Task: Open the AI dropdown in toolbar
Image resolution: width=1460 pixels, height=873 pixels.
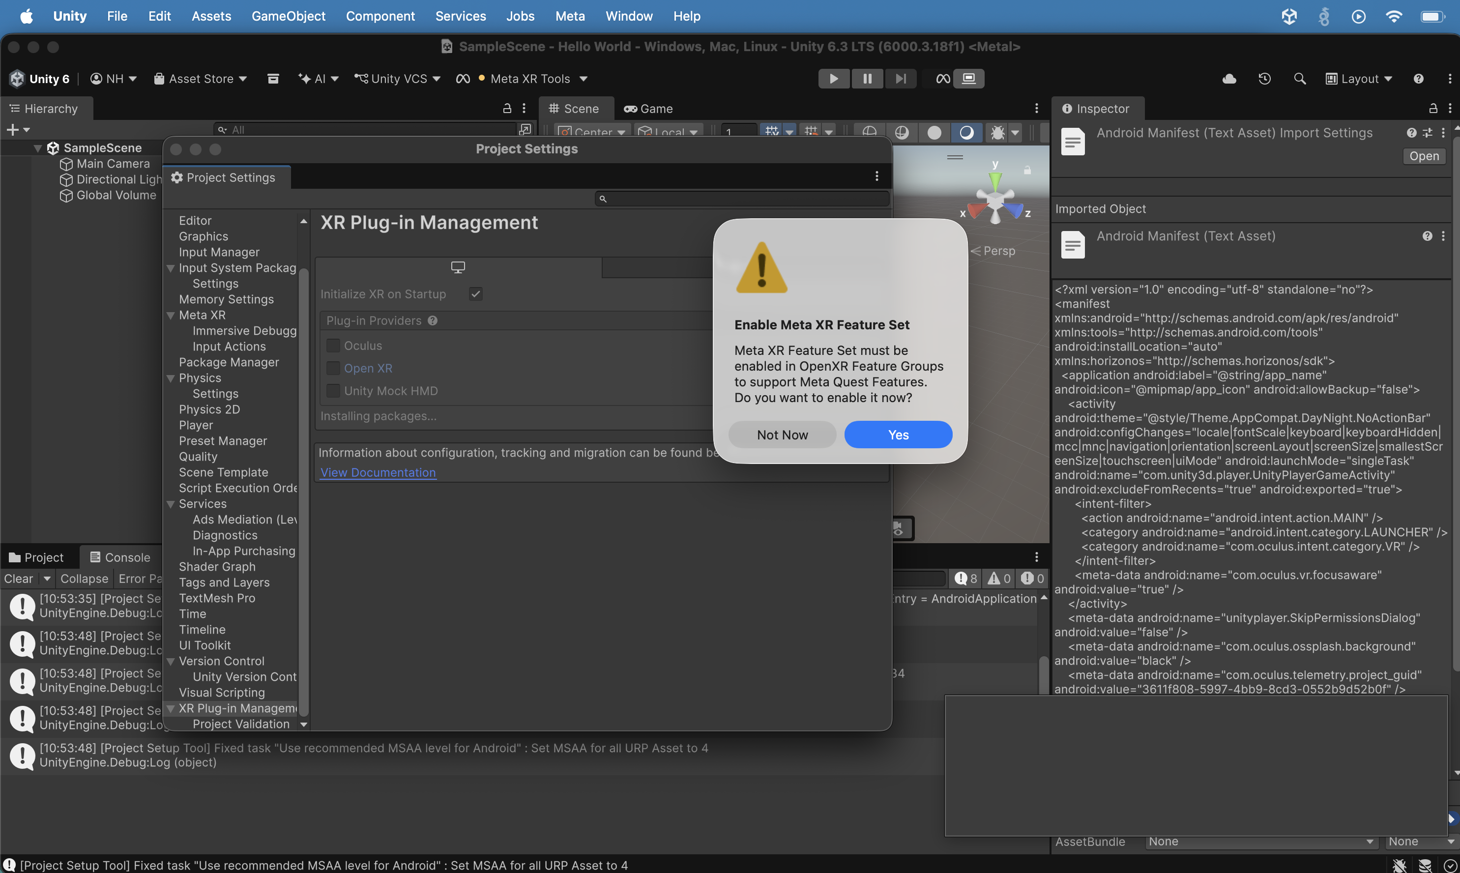Action: tap(318, 78)
